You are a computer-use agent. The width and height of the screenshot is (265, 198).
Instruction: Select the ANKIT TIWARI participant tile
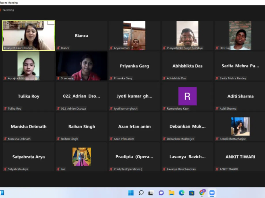[x=240, y=157]
